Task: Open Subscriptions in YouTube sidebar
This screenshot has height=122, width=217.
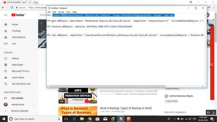Action: coord(19,37)
